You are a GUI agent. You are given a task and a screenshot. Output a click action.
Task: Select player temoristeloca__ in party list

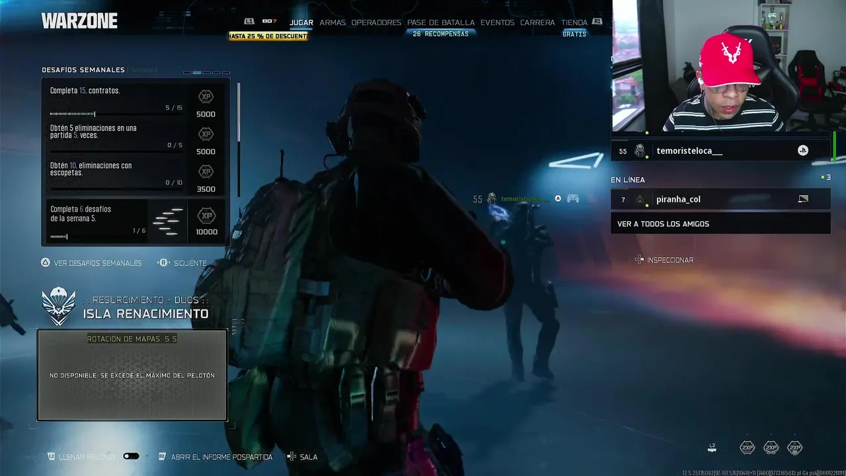(x=720, y=151)
